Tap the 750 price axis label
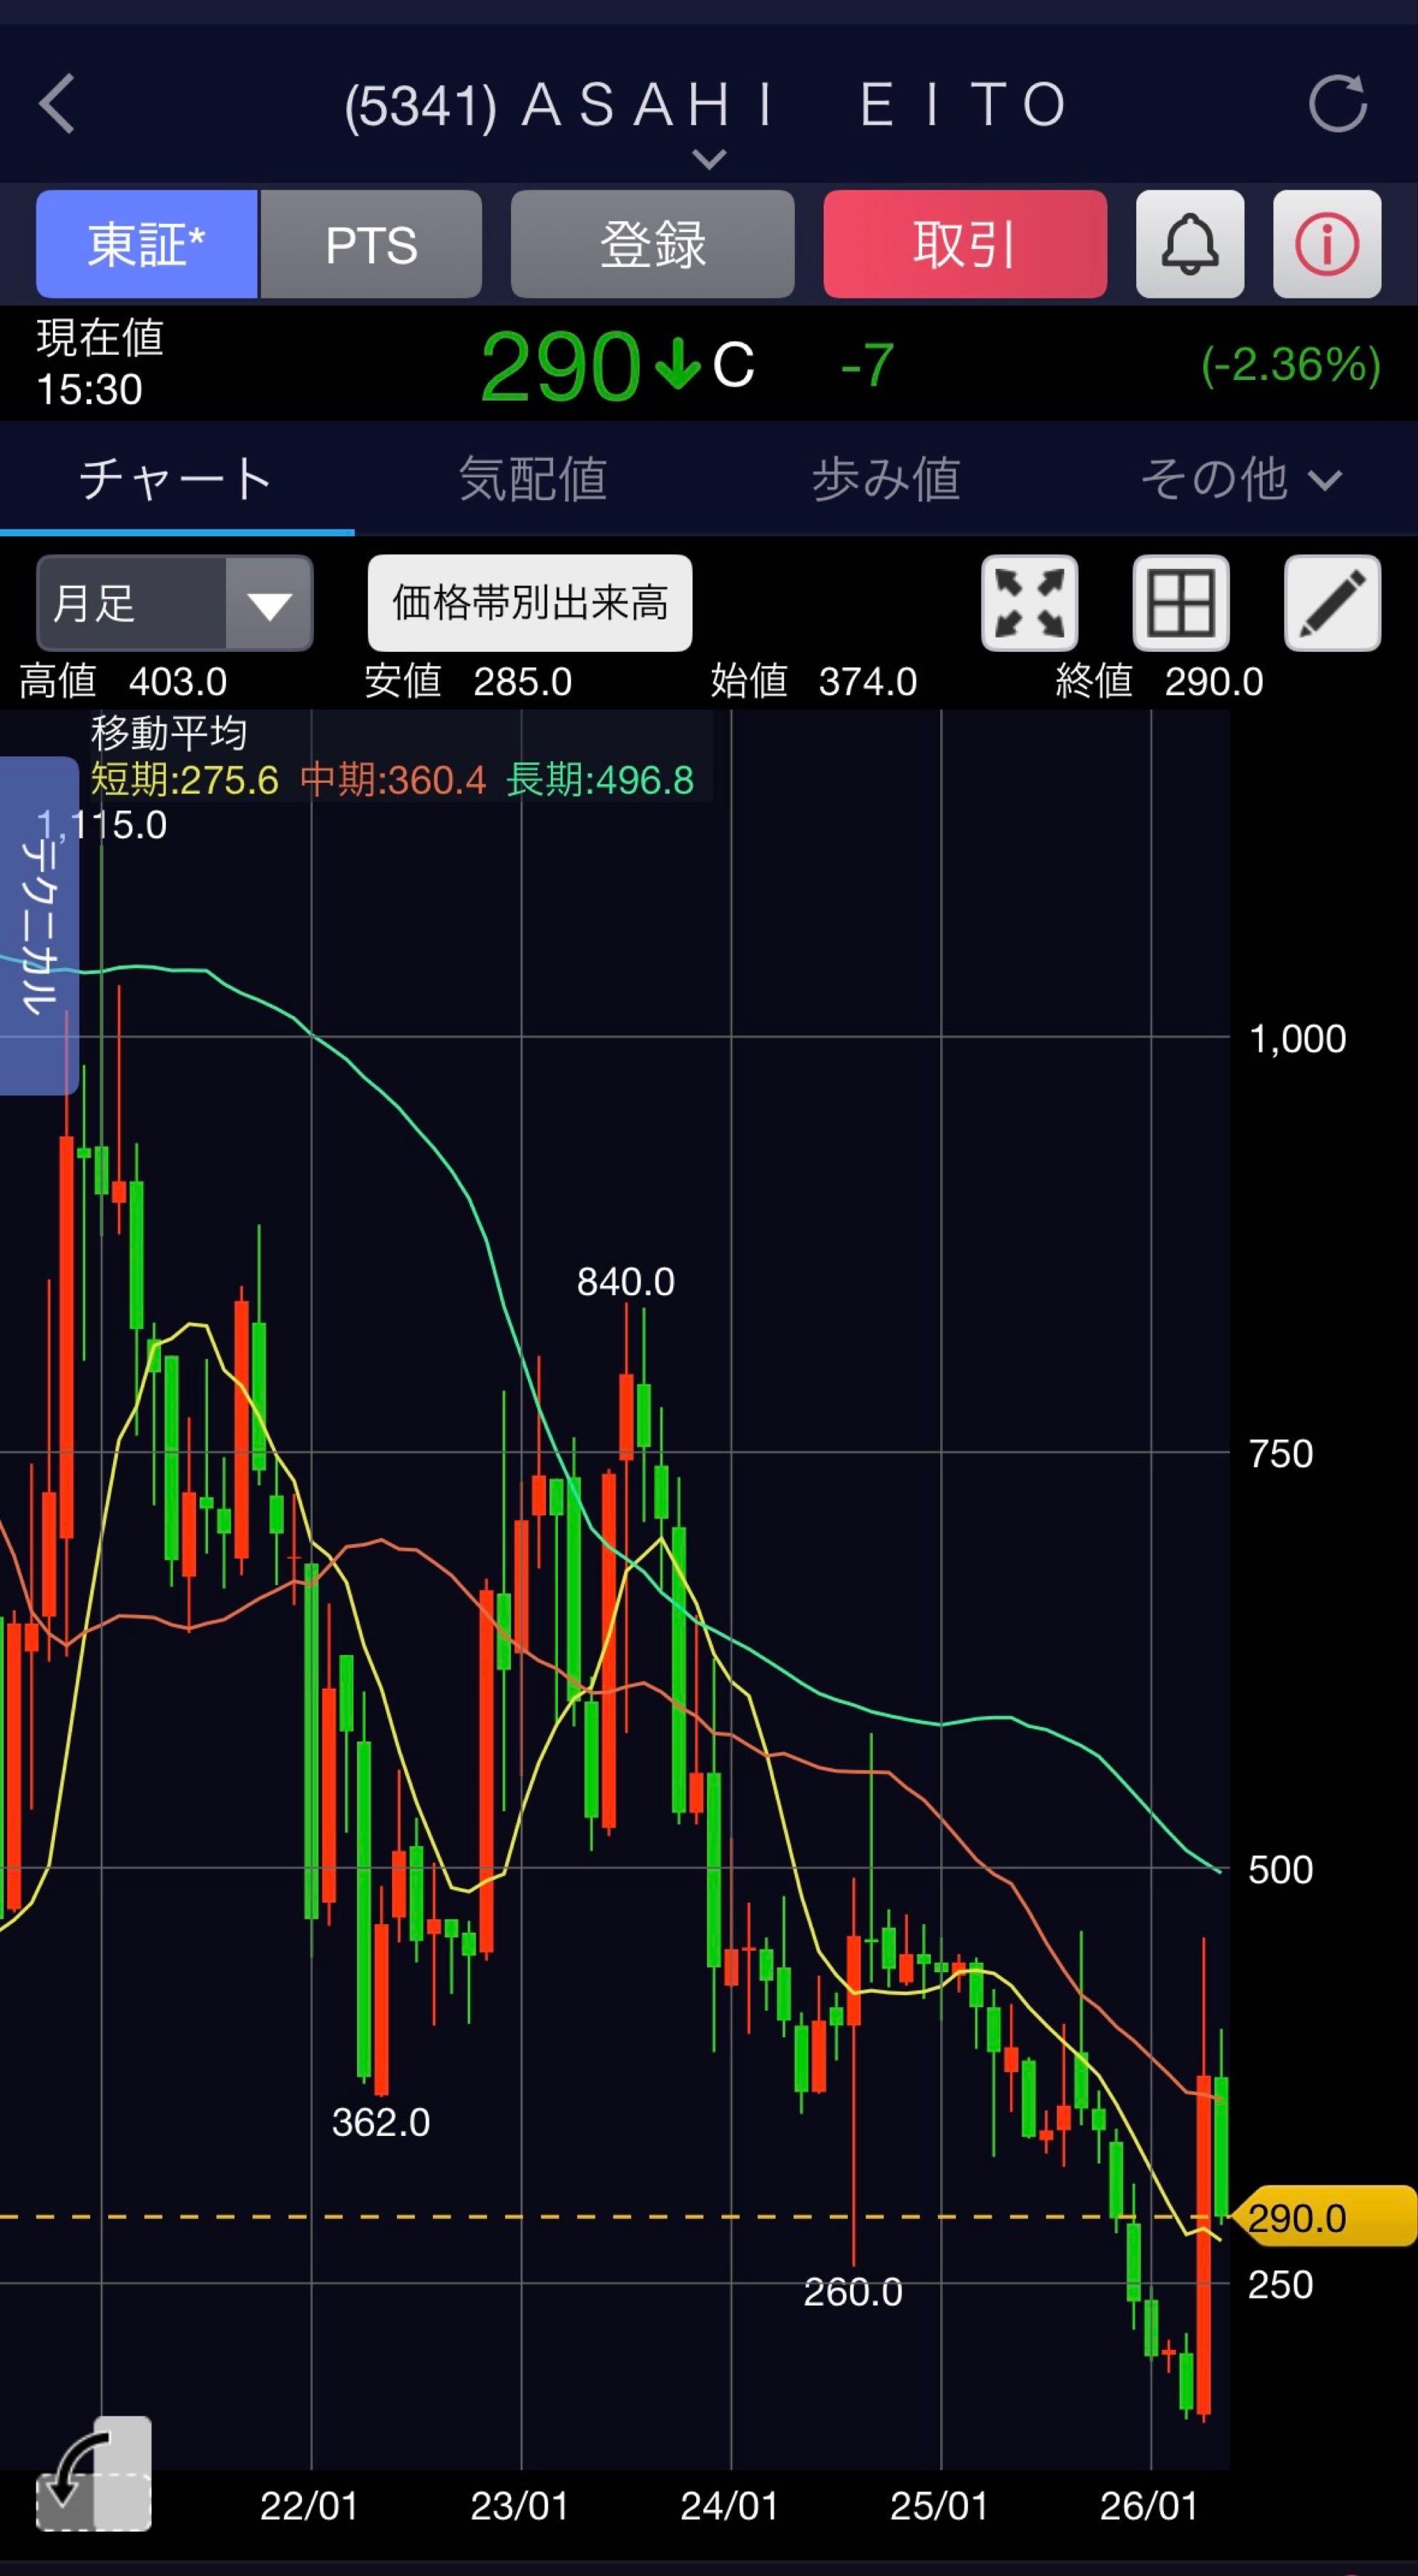This screenshot has height=2576, width=1418. [1281, 1454]
